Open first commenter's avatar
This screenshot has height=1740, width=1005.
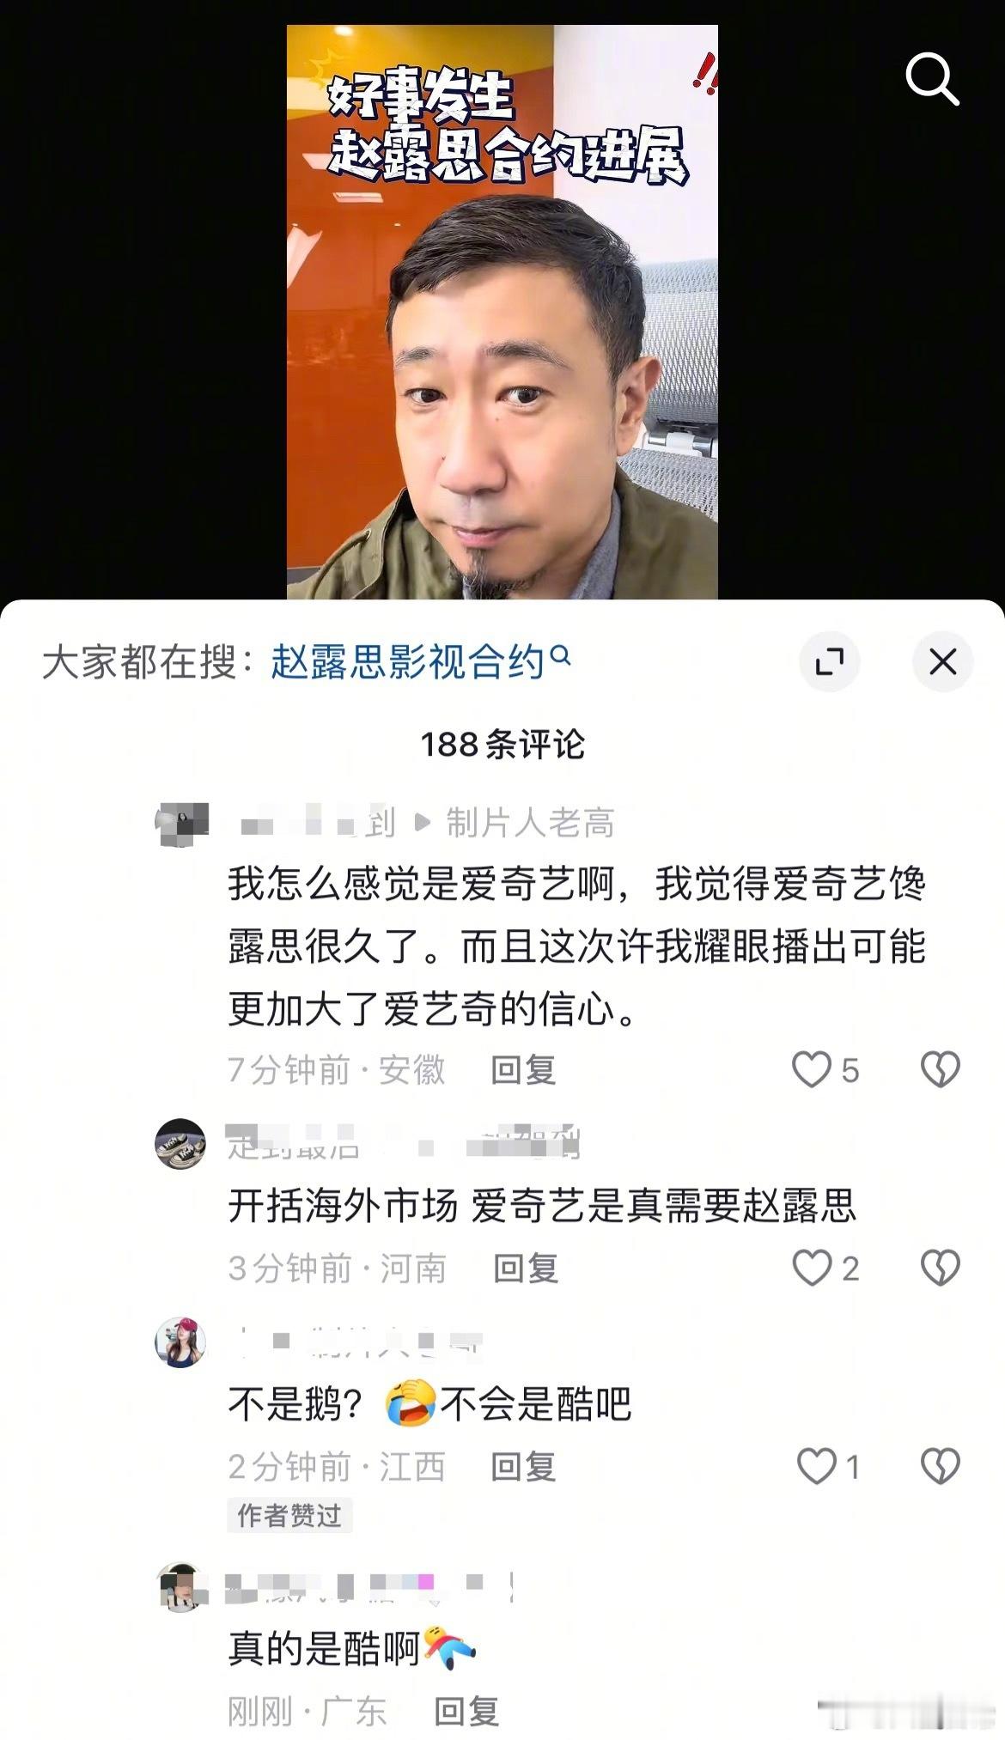(x=181, y=824)
